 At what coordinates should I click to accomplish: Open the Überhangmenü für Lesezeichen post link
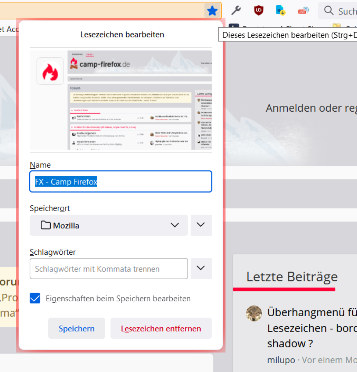[x=312, y=328]
